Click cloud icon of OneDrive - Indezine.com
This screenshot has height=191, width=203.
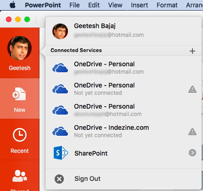point(60,131)
